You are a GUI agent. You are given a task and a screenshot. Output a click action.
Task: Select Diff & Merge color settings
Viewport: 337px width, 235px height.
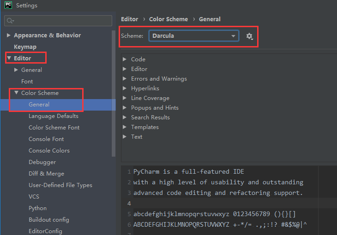[47, 174]
